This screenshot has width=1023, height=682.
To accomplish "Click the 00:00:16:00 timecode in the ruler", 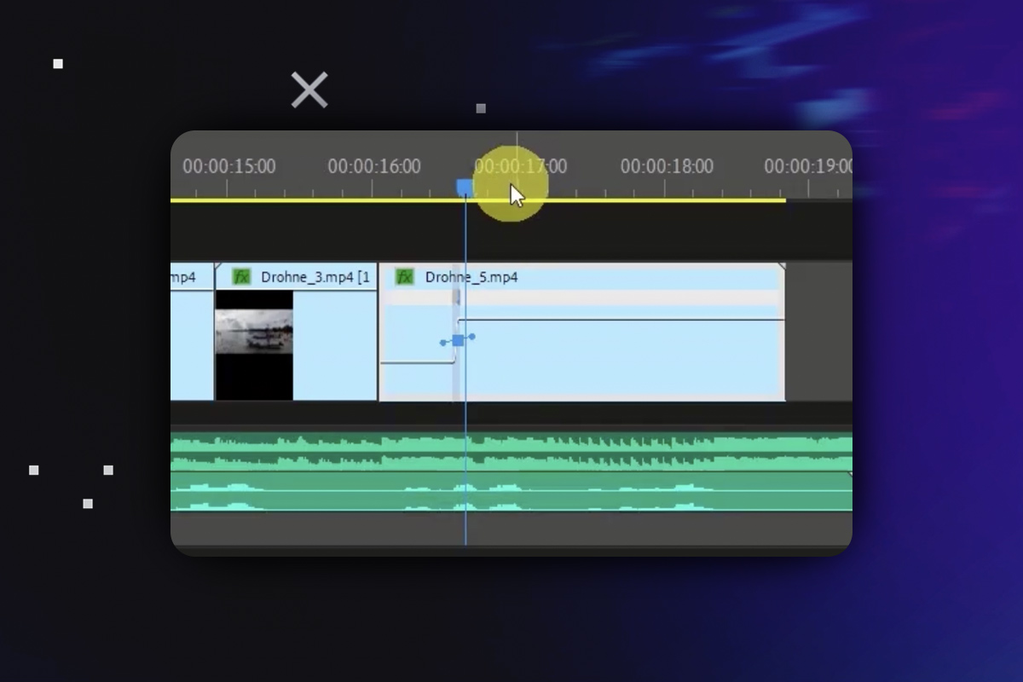I will (374, 166).
